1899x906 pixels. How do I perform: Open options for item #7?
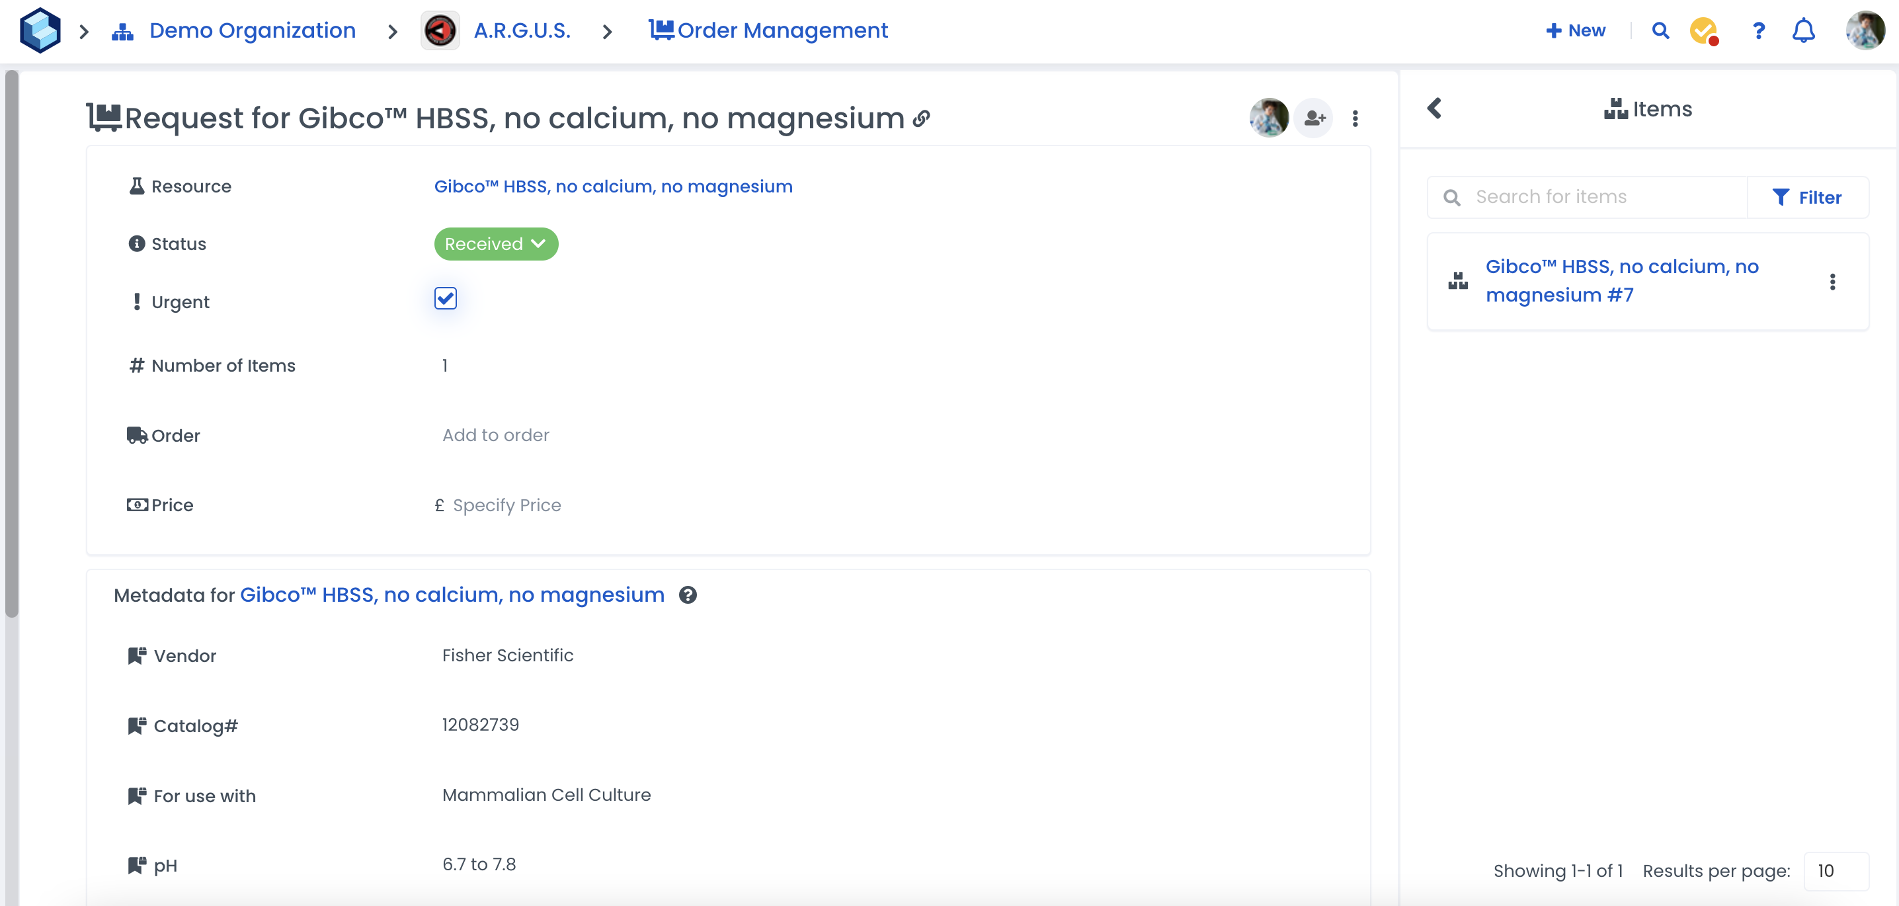coord(1832,282)
